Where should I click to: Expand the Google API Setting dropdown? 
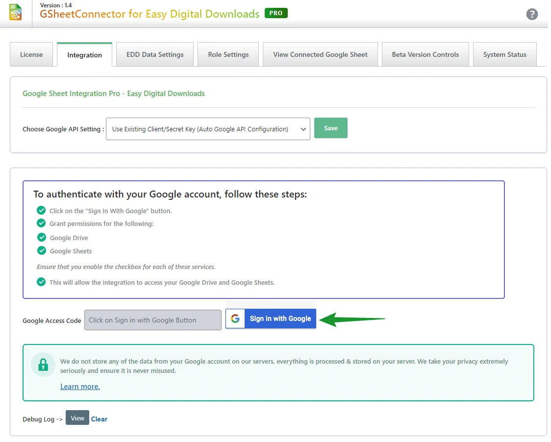208,129
